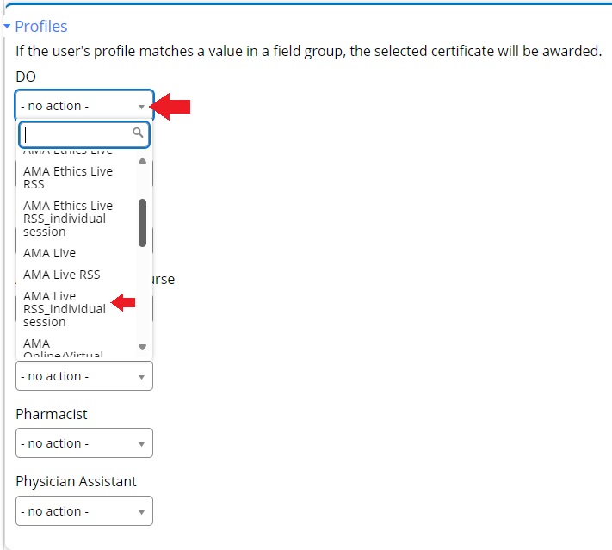Open the dropdown directly above Pharmacist label
This screenshot has height=550, width=612.
click(x=83, y=376)
